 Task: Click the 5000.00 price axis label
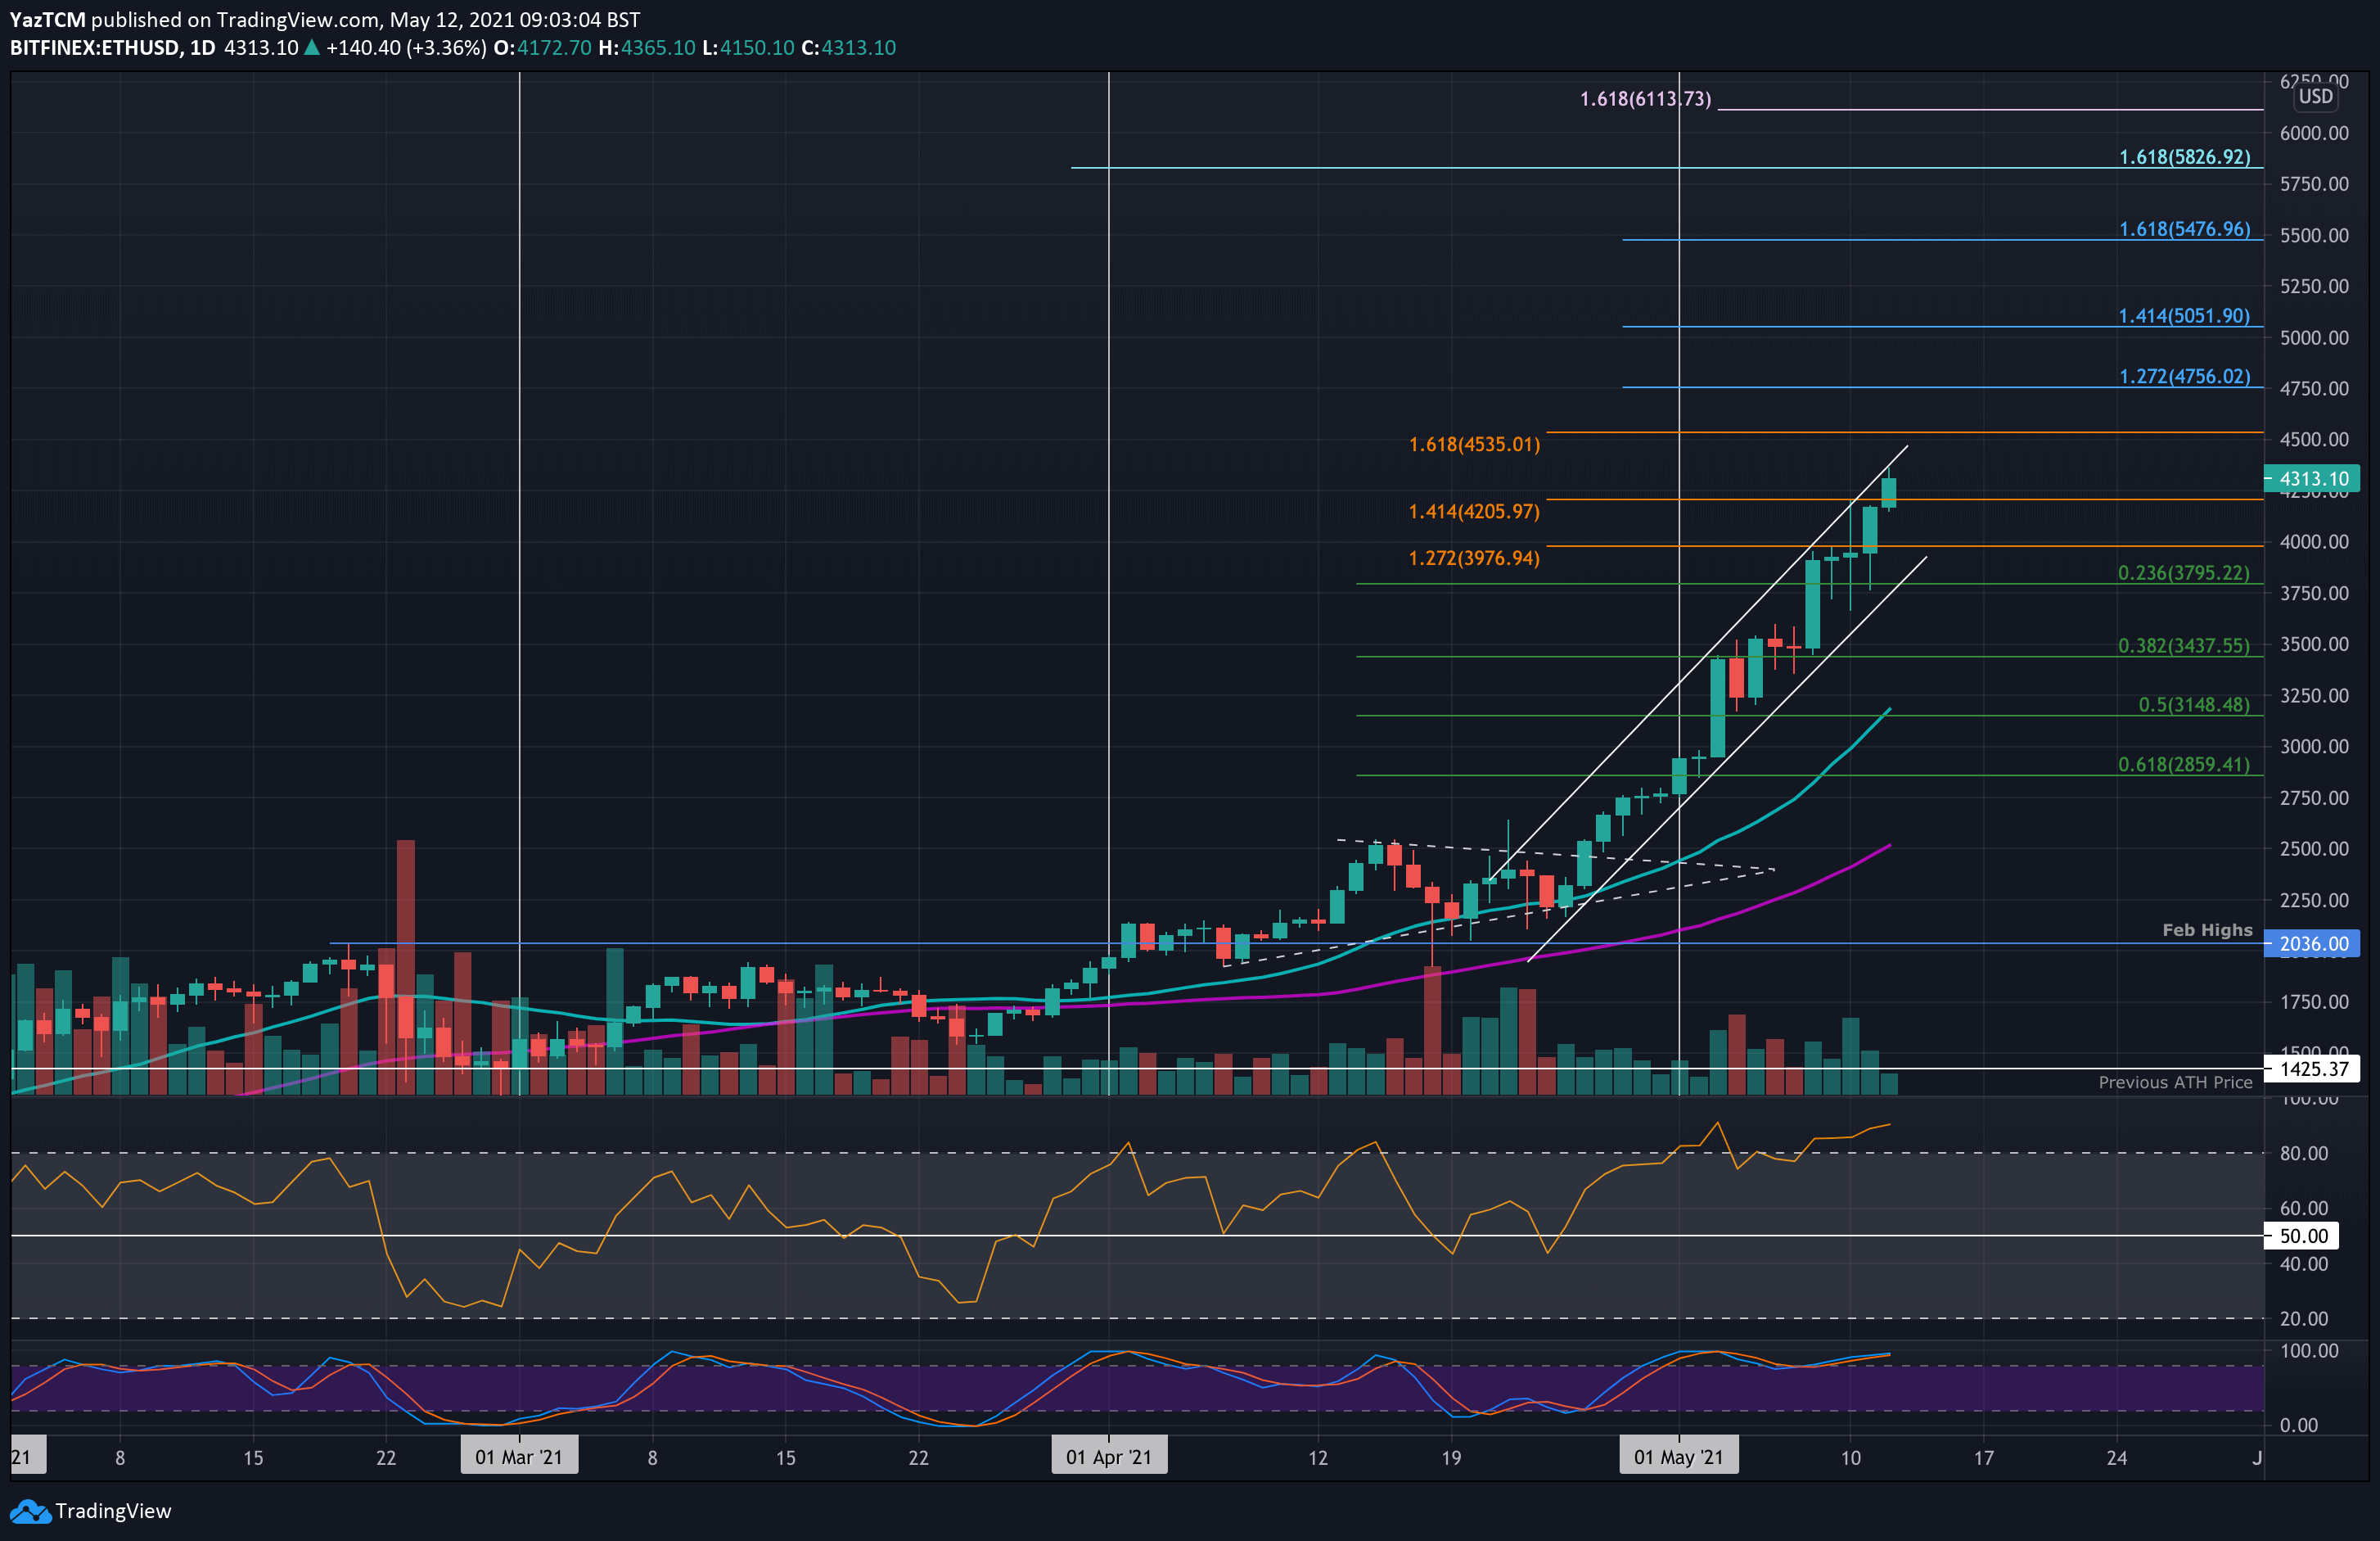pos(2314,337)
